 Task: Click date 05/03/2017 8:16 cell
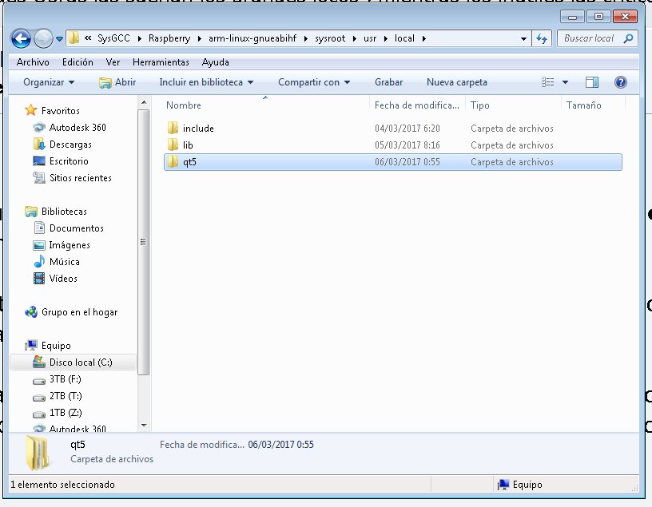pos(407,145)
